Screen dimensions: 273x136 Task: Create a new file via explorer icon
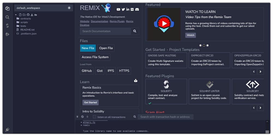coord(20,15)
